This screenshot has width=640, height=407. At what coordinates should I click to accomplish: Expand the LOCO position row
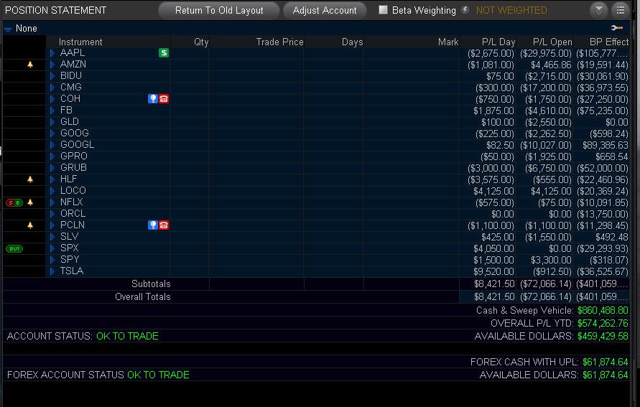[x=52, y=190]
